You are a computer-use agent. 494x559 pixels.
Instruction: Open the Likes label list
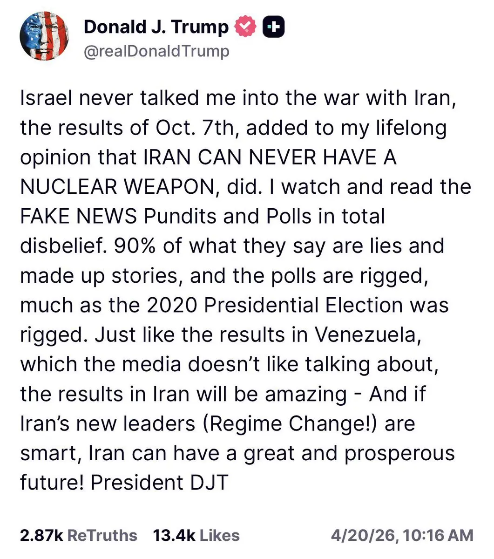220,535
